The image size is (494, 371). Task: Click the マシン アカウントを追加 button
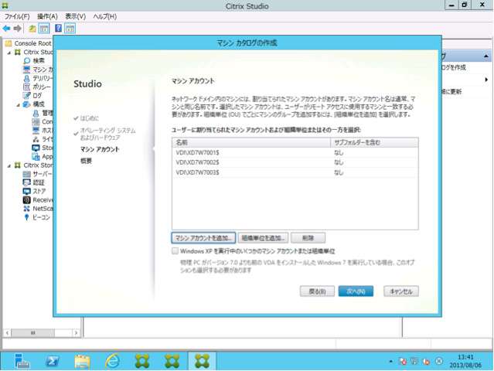tap(203, 238)
